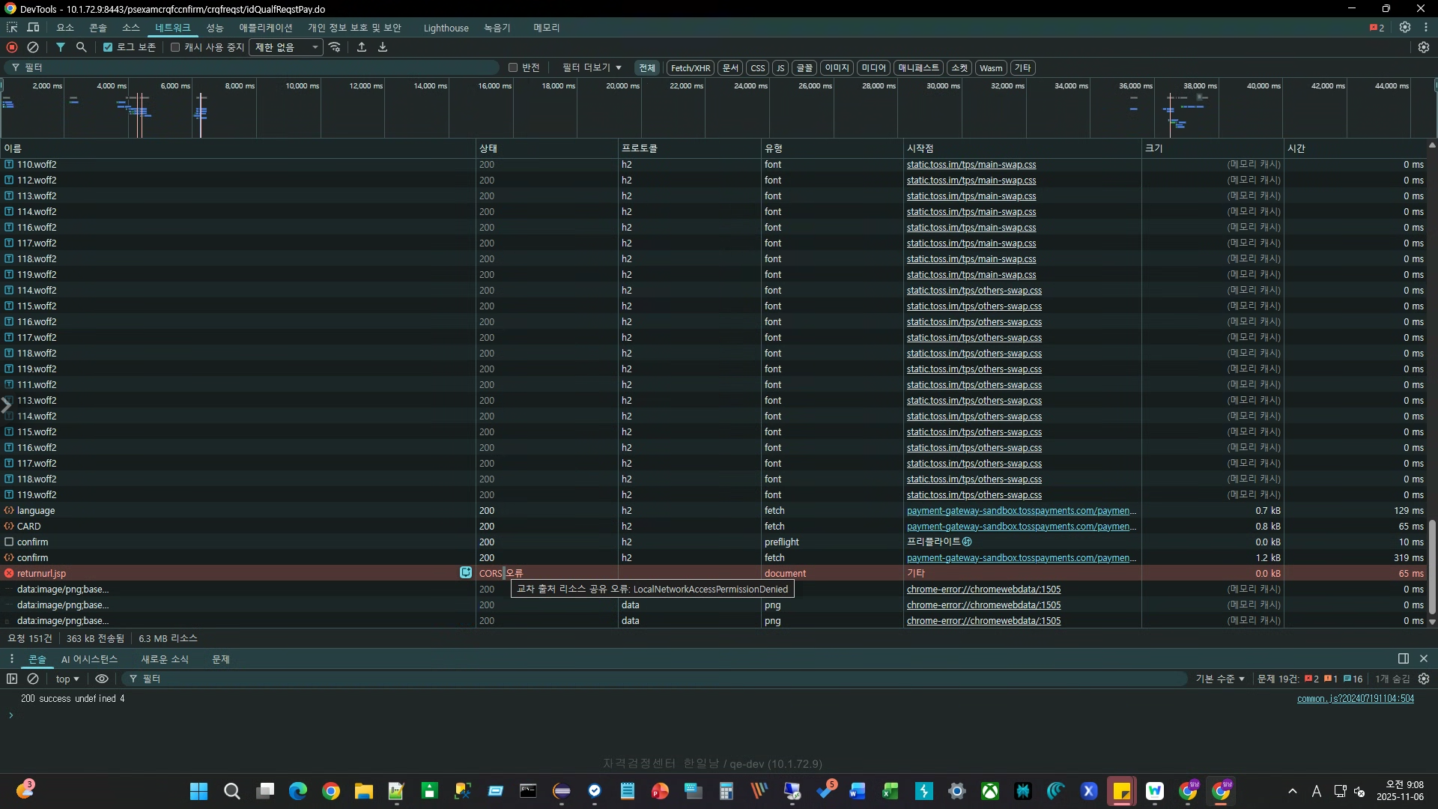The height and width of the screenshot is (809, 1438).
Task: Open the console sidebar panel icon
Action: pyautogui.click(x=12, y=679)
